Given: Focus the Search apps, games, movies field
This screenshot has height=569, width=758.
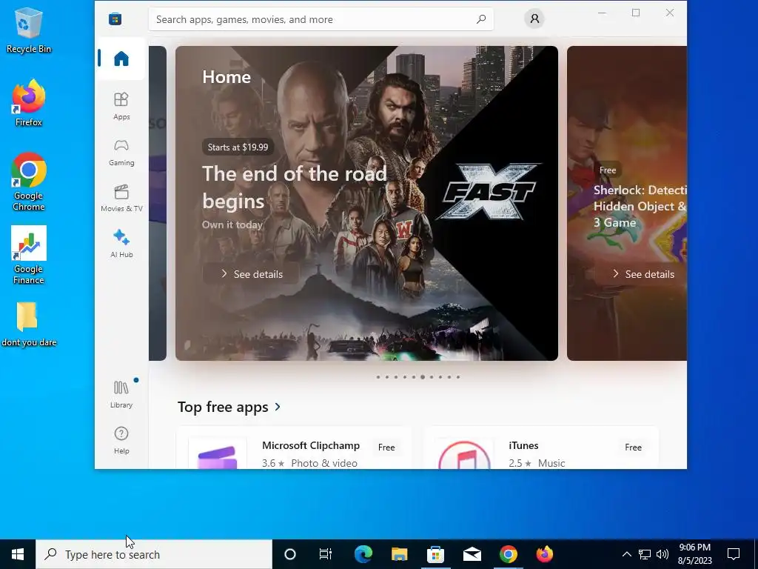Looking at the screenshot, I should click(x=321, y=19).
